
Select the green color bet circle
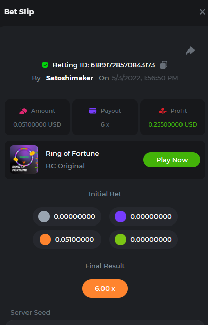click(x=121, y=240)
